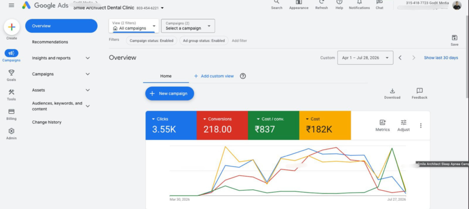Click the Smile Architect Sleep Apnea chart tooltip
This screenshot has width=469, height=209.
[442, 164]
